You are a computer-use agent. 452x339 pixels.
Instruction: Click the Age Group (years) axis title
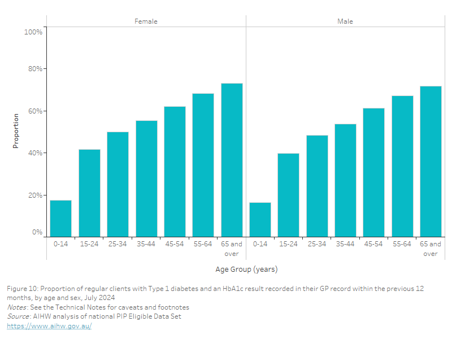(246, 269)
